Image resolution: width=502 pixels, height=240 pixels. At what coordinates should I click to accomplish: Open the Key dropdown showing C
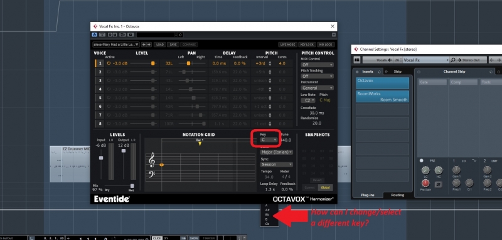point(269,140)
